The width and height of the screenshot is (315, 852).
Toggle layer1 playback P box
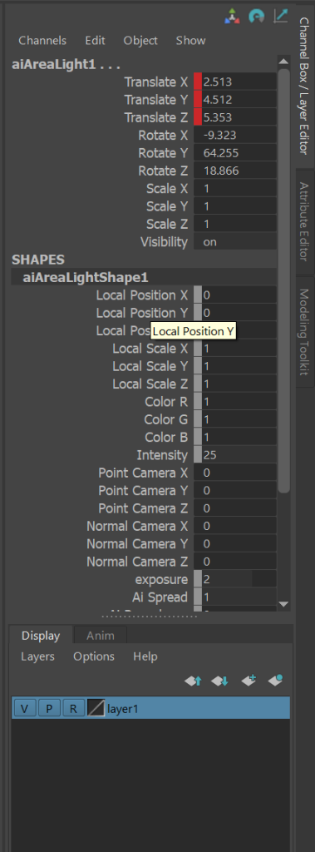49,708
